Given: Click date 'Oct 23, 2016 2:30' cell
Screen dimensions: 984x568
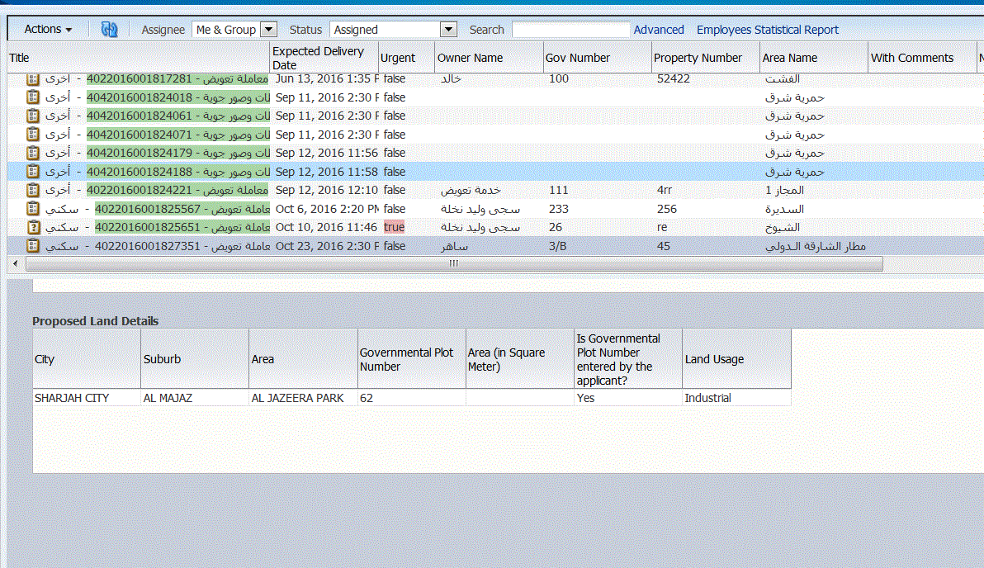Looking at the screenshot, I should coord(327,246).
